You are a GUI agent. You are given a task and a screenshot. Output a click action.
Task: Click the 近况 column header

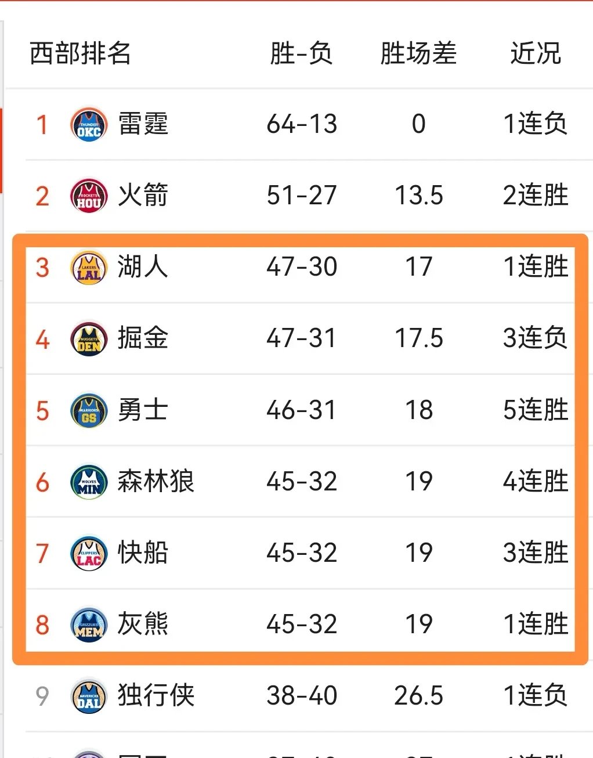(x=536, y=52)
